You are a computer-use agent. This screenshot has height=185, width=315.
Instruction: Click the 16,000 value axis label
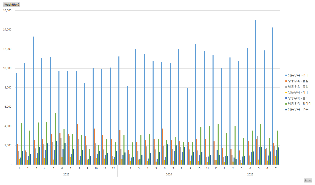(x=7, y=10)
